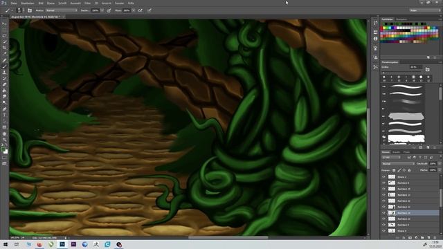Open brush opacity slider arrow in options bar

pyautogui.click(x=102, y=10)
